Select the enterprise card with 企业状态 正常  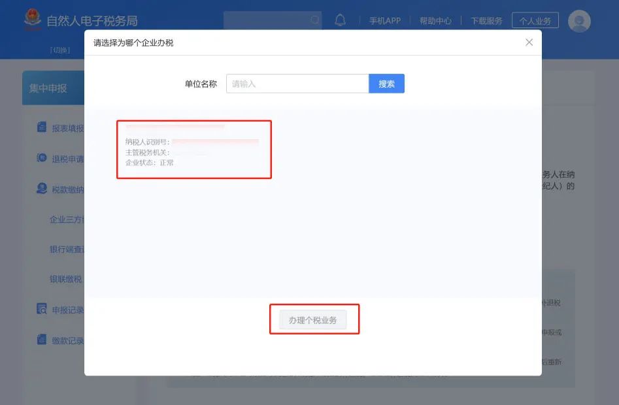194,150
